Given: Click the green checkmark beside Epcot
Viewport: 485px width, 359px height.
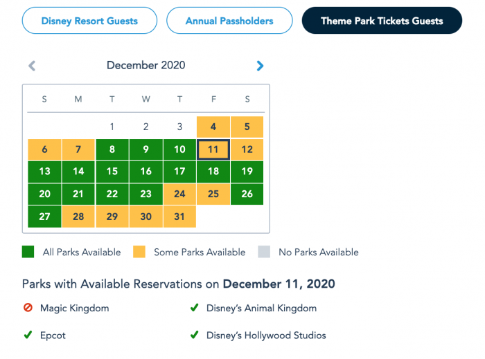Looking at the screenshot, I should coord(28,335).
